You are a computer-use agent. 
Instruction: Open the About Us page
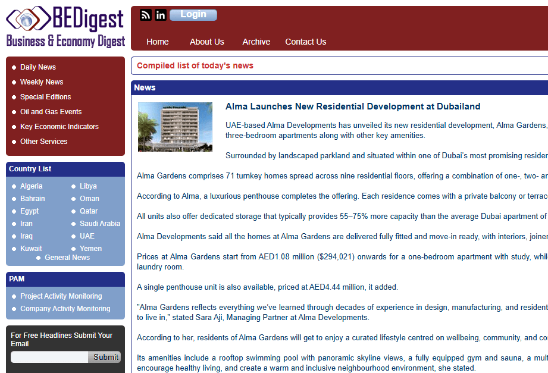(207, 42)
